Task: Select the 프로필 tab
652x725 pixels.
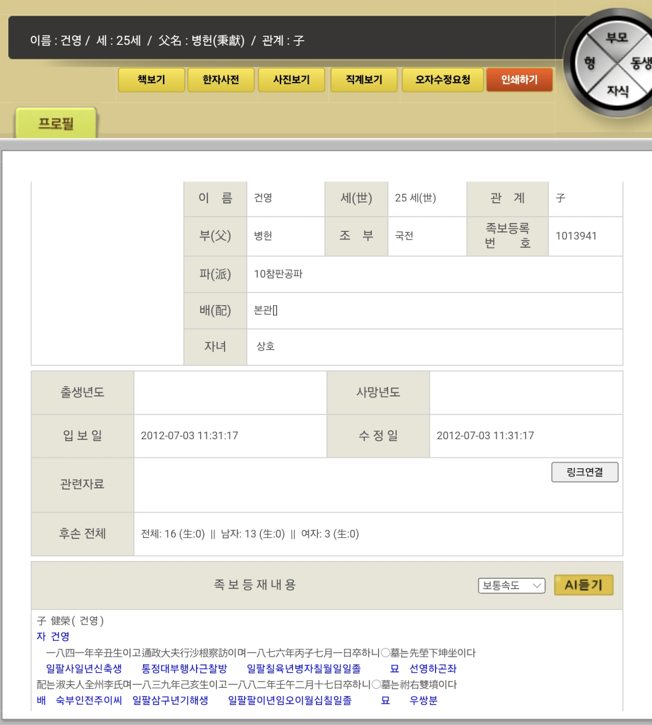Action: 56,123
